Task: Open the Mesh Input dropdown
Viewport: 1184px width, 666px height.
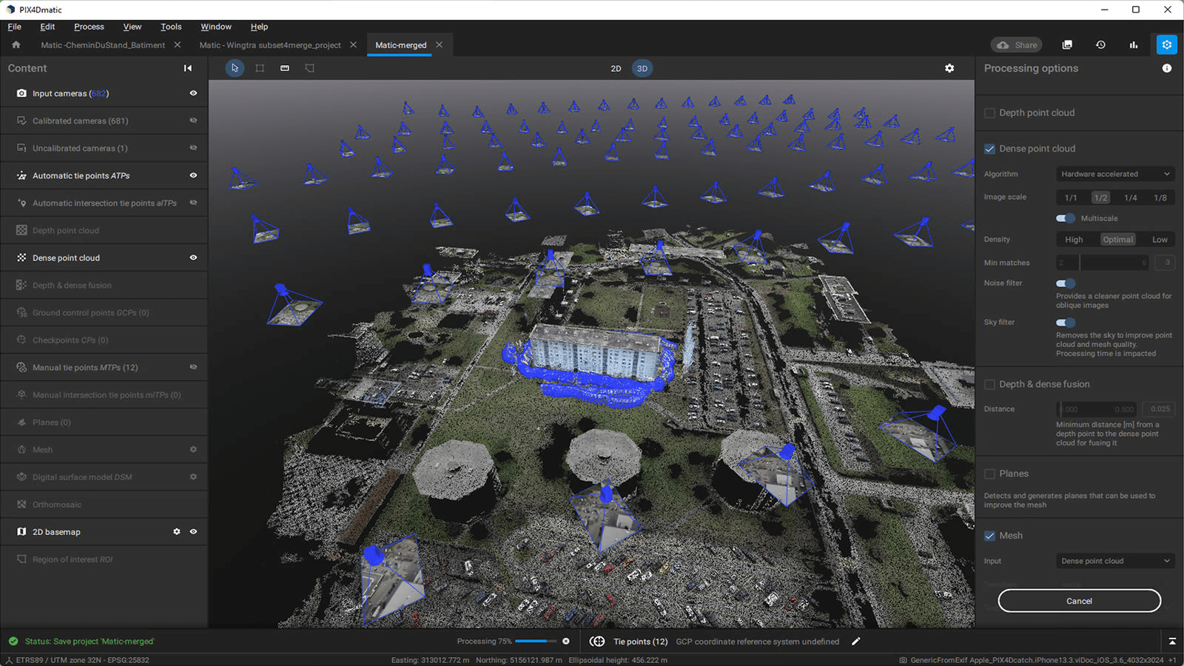Action: pos(1114,561)
